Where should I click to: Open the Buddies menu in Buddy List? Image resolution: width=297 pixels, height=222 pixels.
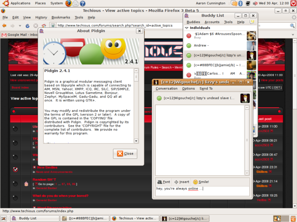[193, 22]
